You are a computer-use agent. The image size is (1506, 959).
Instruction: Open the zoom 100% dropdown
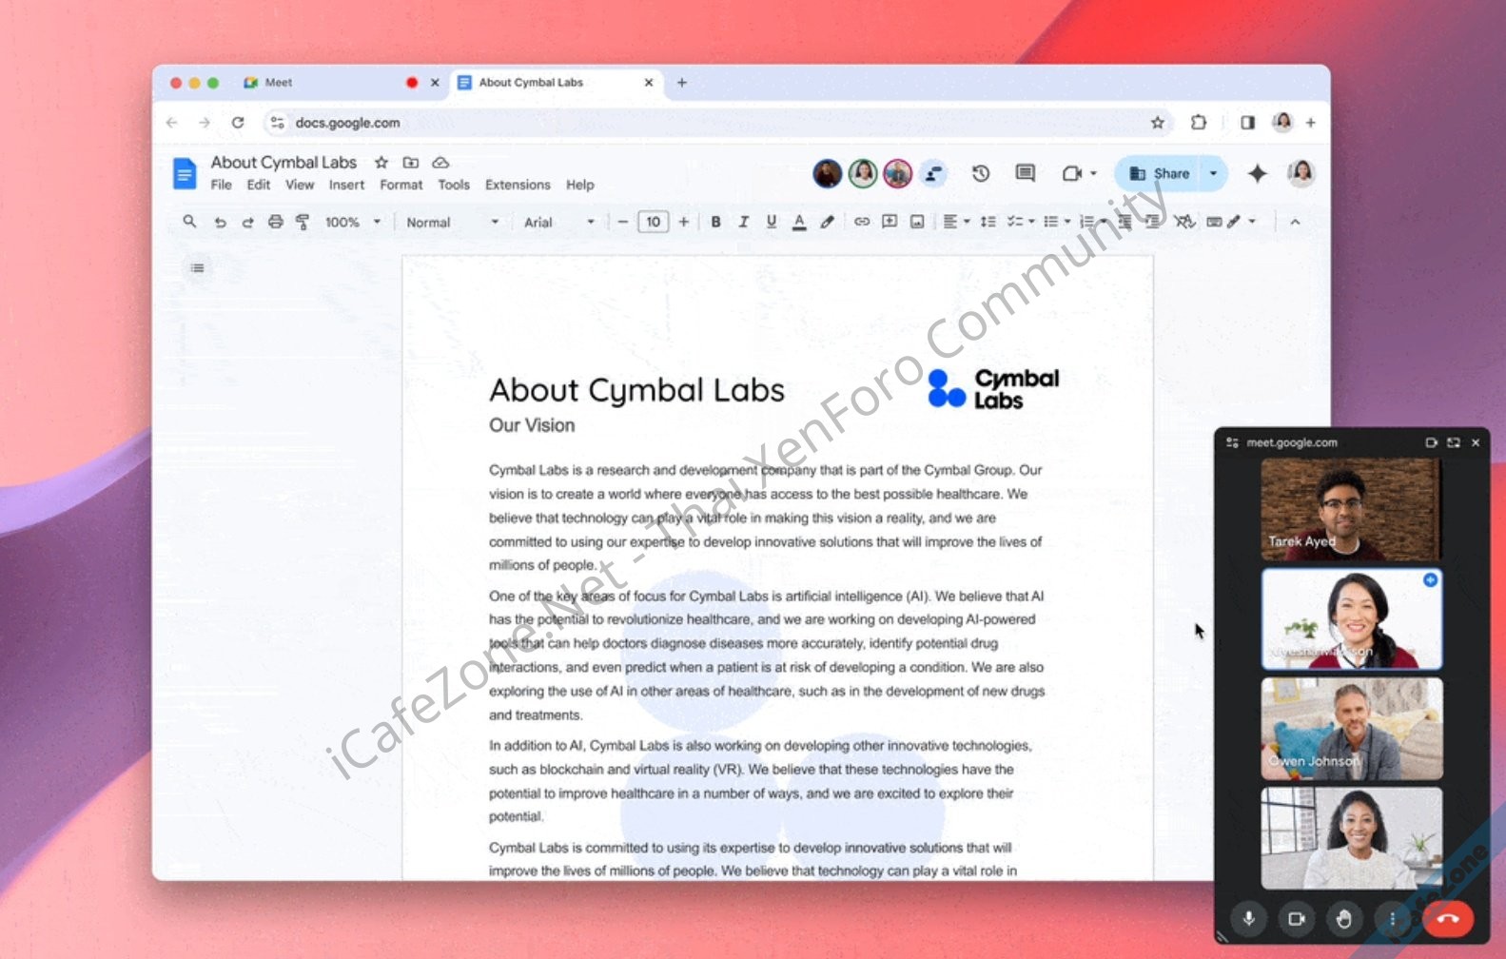(352, 222)
